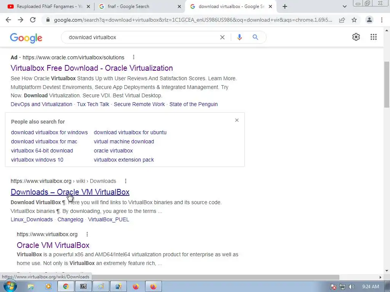Viewport: 390px width, 292px height.
Task: Open options for the Oracle ad result
Action: click(134, 57)
